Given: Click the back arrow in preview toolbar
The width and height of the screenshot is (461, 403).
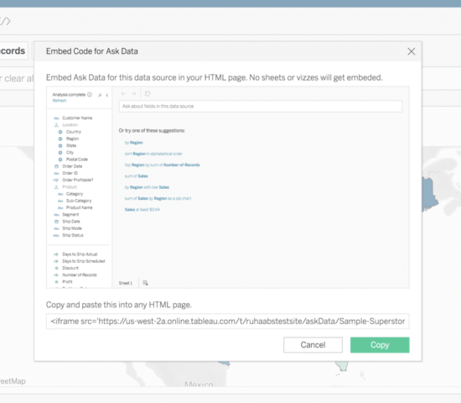Looking at the screenshot, I should [x=123, y=94].
